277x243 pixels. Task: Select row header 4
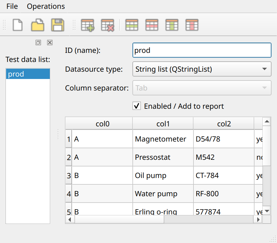[69, 193]
